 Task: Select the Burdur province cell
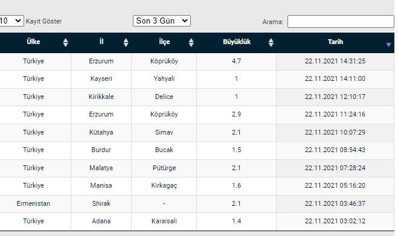101,150
